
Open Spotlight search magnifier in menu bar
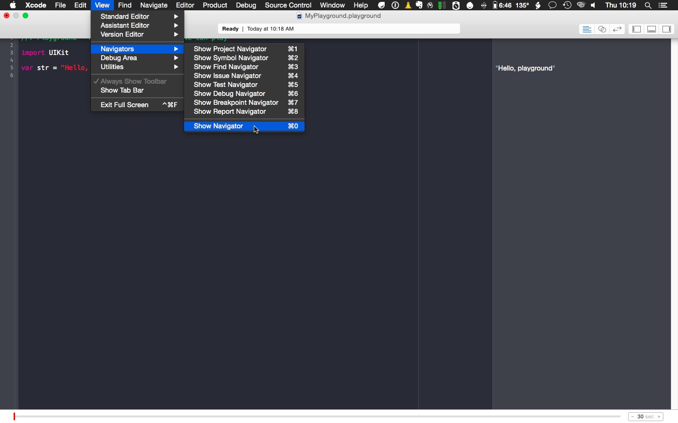(x=648, y=6)
